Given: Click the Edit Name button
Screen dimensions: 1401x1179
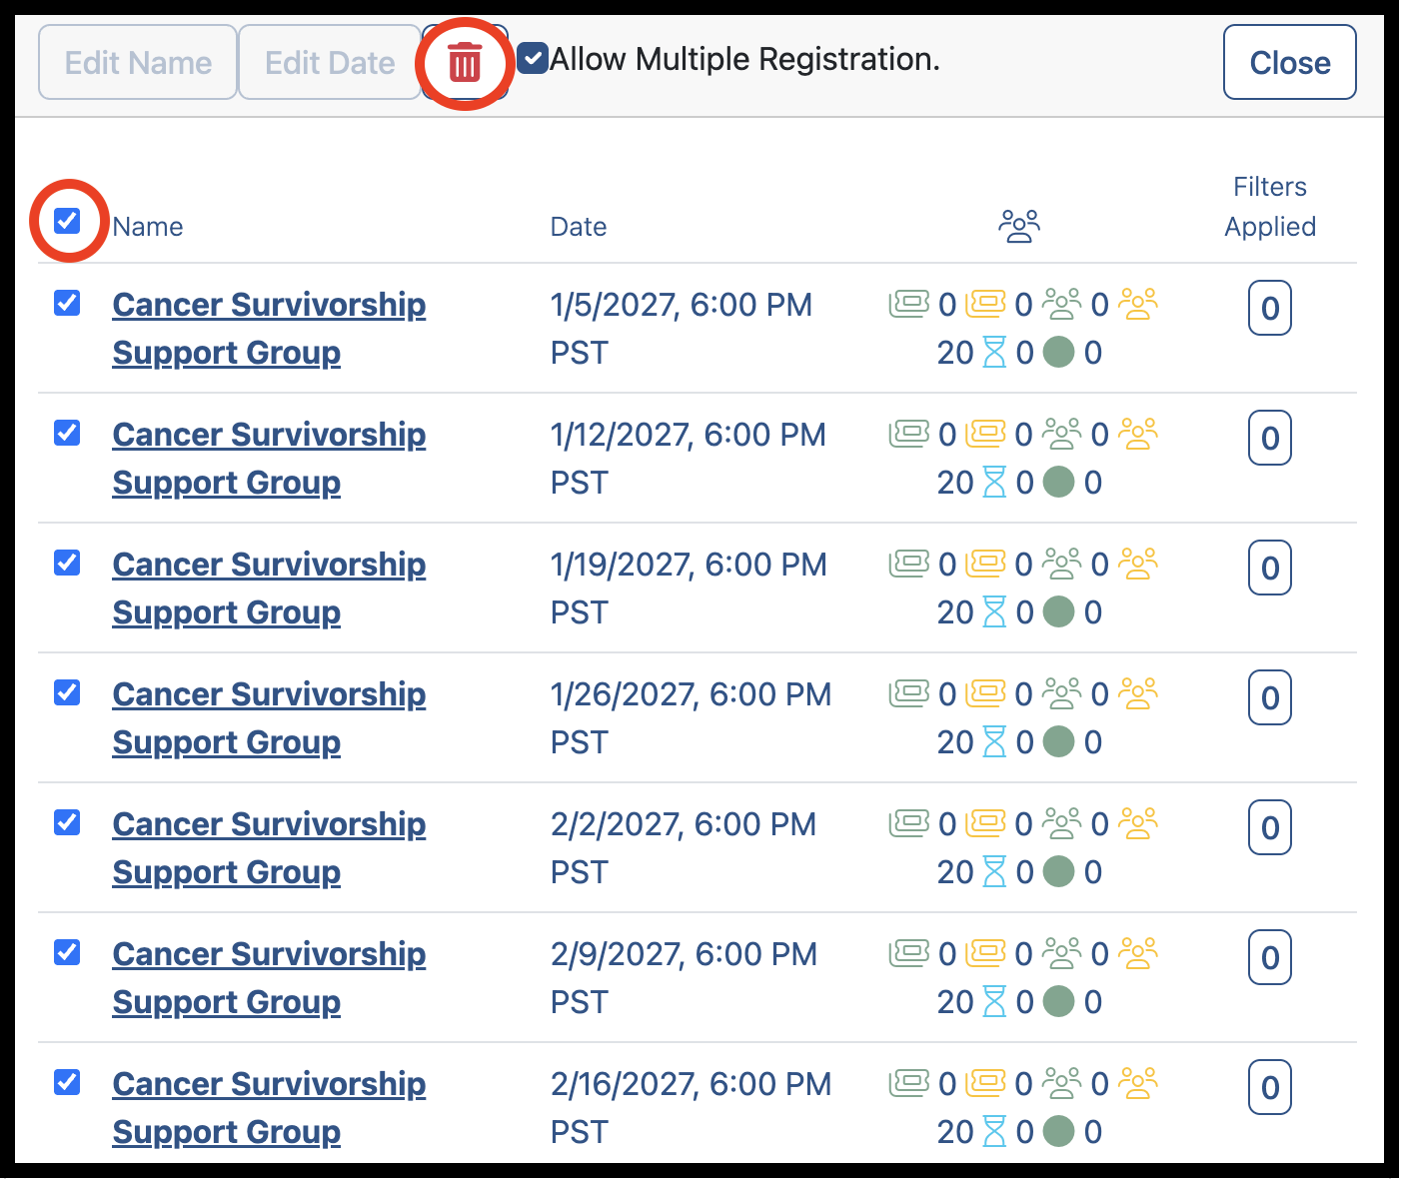Looking at the screenshot, I should 138,63.
